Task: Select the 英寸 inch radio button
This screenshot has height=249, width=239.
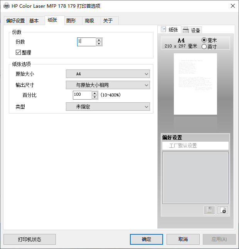Action: [204, 47]
